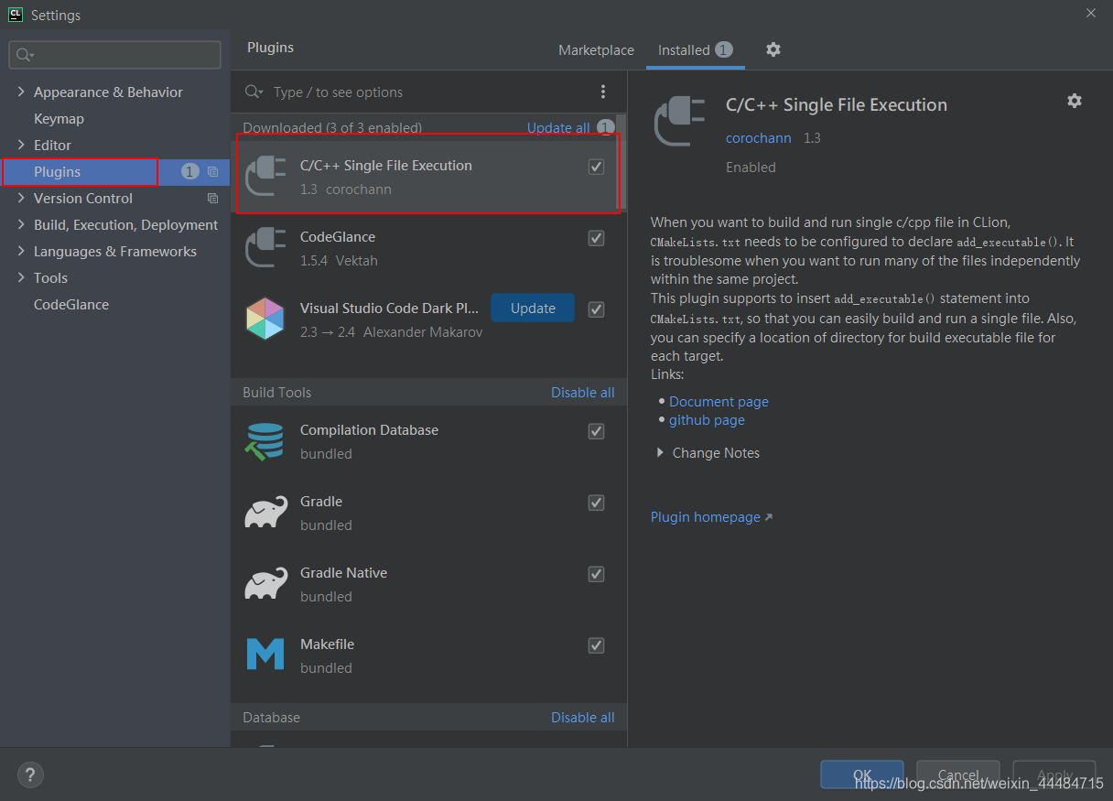Click the update count badge next to Plugins
The height and width of the screenshot is (801, 1113).
click(x=189, y=171)
